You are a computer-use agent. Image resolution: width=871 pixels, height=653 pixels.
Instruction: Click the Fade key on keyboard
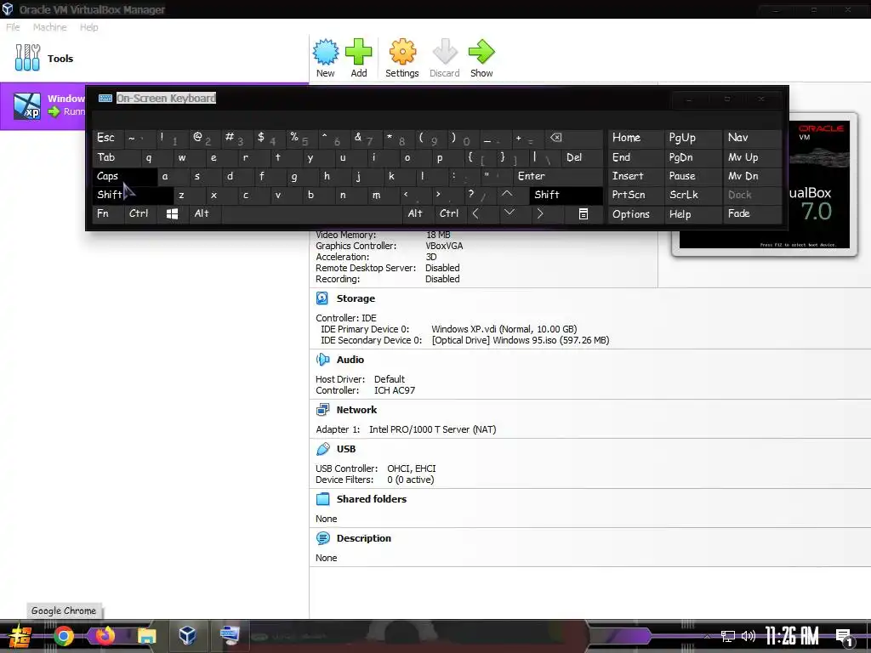click(x=752, y=213)
